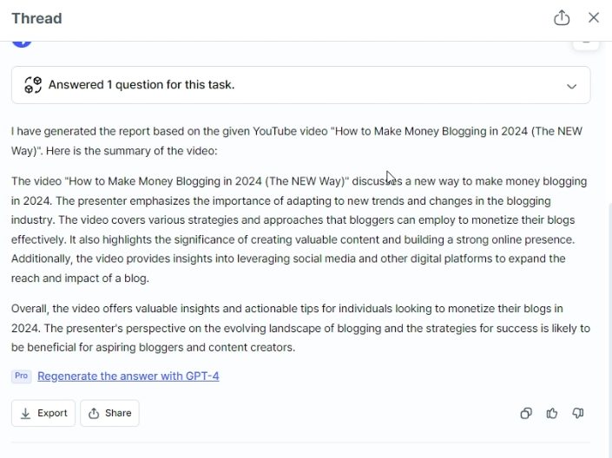Click the 'Overall, the video offers' paragraph
This screenshot has height=458, width=612.
(x=300, y=328)
